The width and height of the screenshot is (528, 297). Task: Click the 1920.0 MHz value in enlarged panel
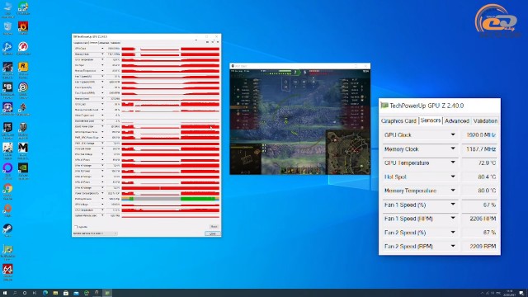[x=481, y=134]
